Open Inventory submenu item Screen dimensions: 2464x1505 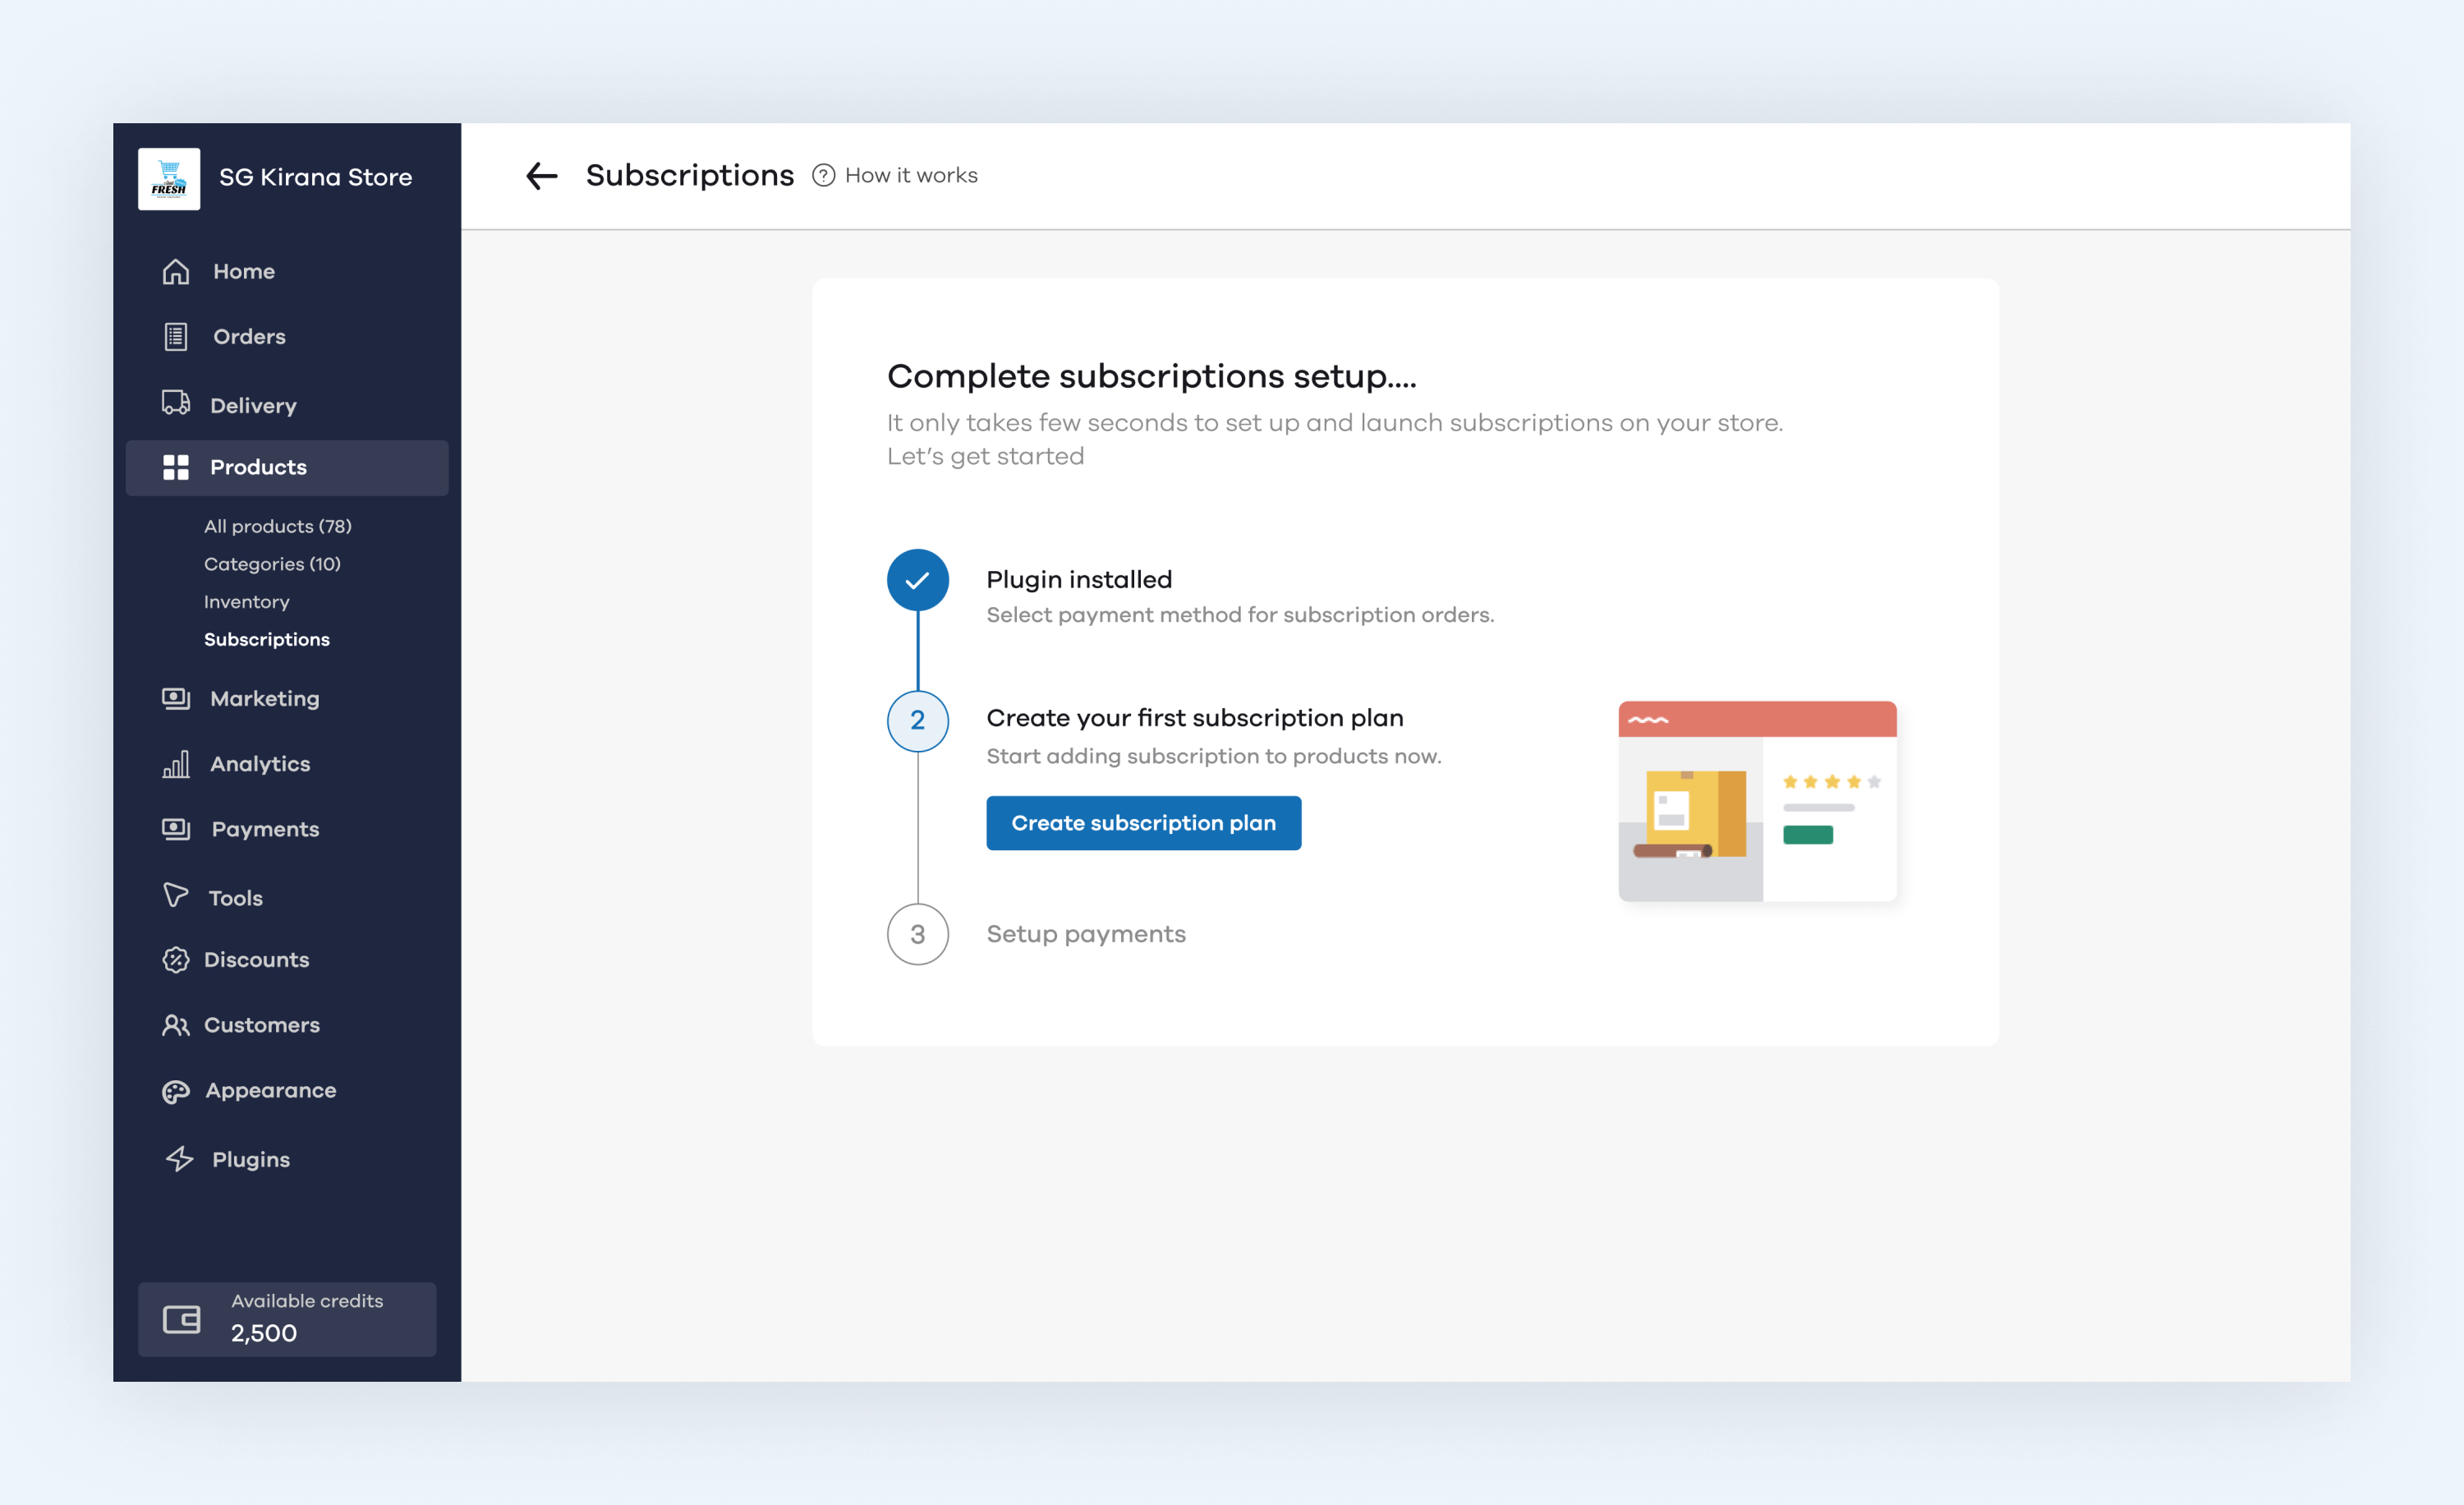click(247, 602)
